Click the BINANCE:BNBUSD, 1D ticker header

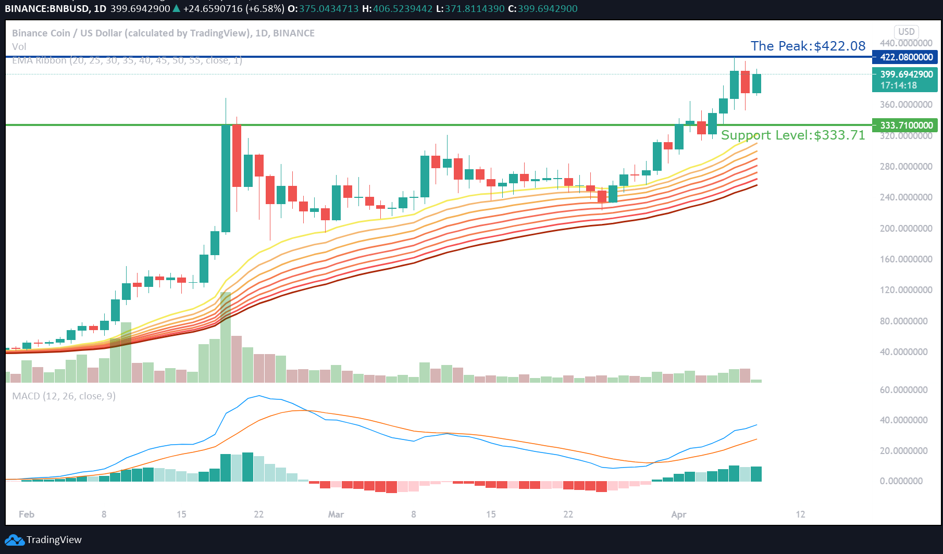(x=55, y=9)
